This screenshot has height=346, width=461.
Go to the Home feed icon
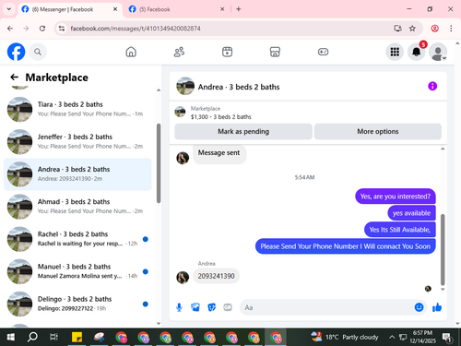pyautogui.click(x=131, y=52)
